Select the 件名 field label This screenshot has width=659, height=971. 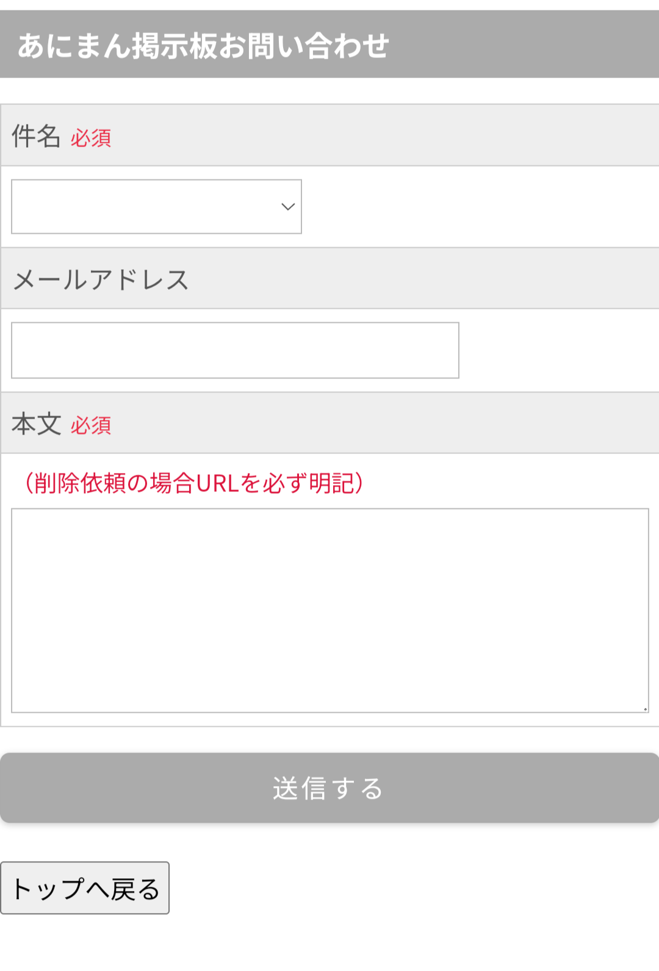pyautogui.click(x=36, y=135)
